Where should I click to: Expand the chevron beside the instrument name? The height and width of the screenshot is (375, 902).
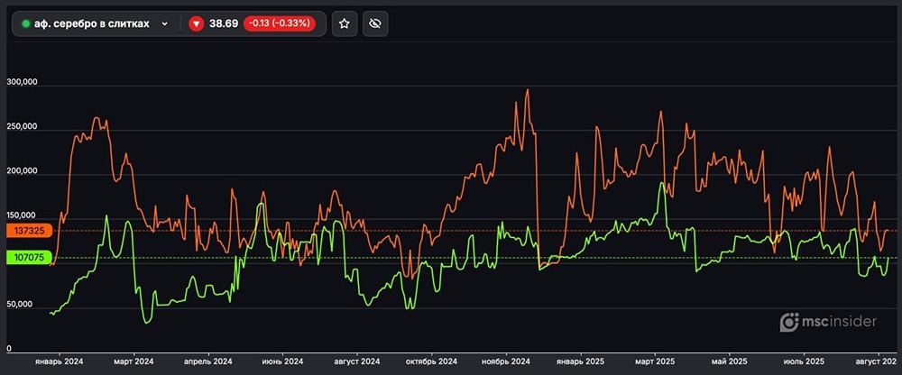[165, 23]
